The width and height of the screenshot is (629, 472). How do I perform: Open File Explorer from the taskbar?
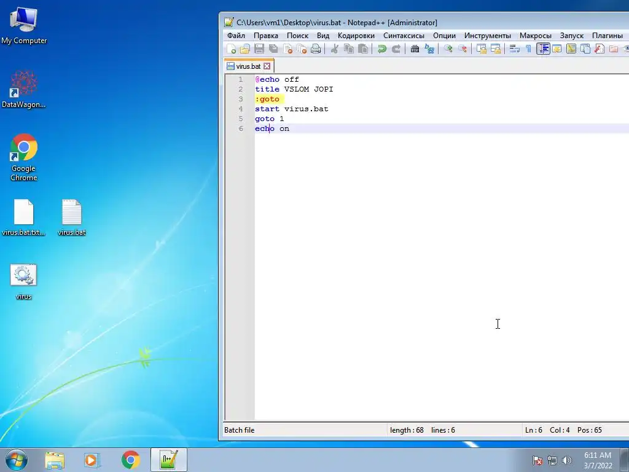pos(55,460)
